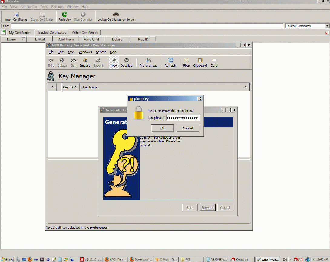Click the new tab icon in Kleopatra
330x262 pixels.
coord(3,32)
